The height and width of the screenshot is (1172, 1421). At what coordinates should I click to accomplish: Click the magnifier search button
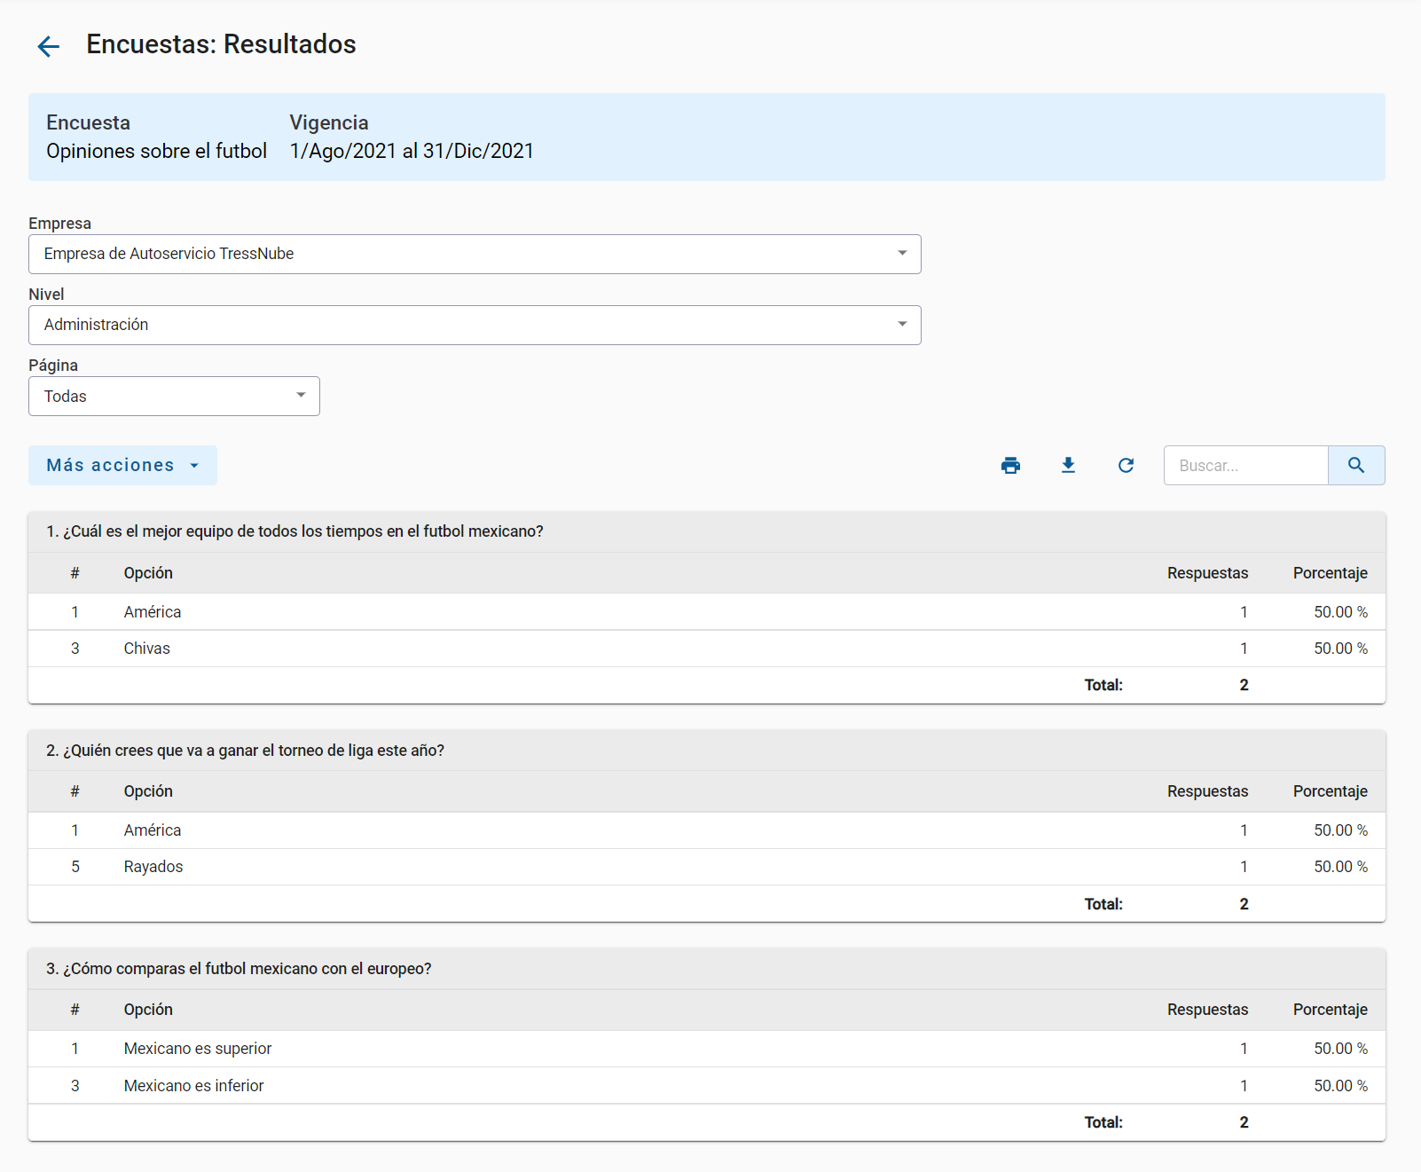(x=1355, y=466)
